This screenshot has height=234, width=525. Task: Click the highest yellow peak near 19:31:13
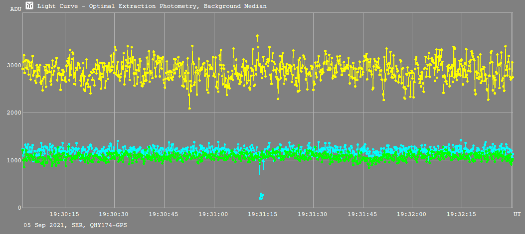coord(257,36)
